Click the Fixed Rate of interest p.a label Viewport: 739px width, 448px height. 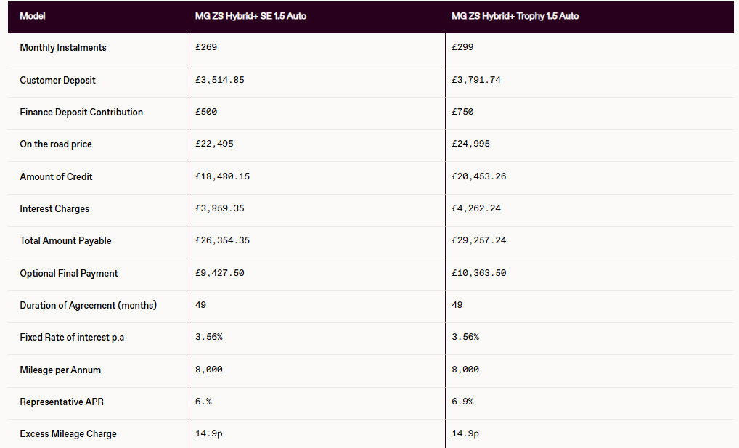[x=72, y=338]
